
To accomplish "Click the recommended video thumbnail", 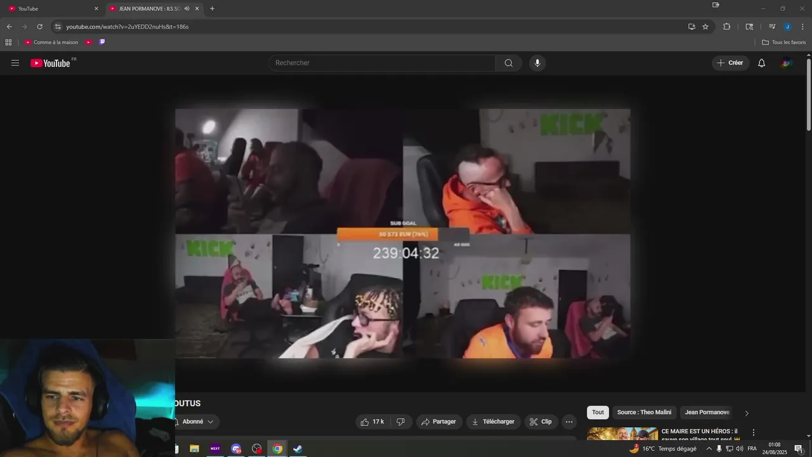I will (x=622, y=434).
